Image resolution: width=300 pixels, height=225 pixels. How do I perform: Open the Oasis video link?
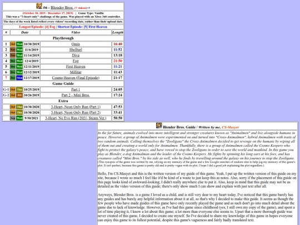pos(76,44)
